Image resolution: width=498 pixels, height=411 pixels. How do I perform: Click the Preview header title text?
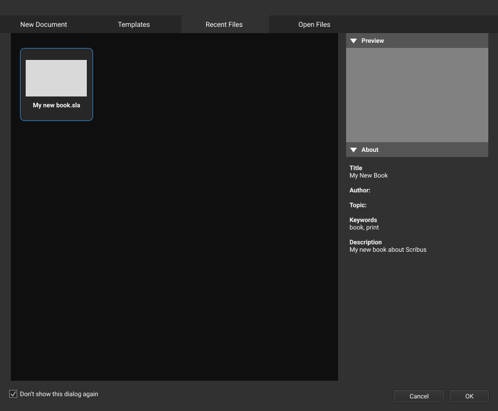click(x=372, y=41)
